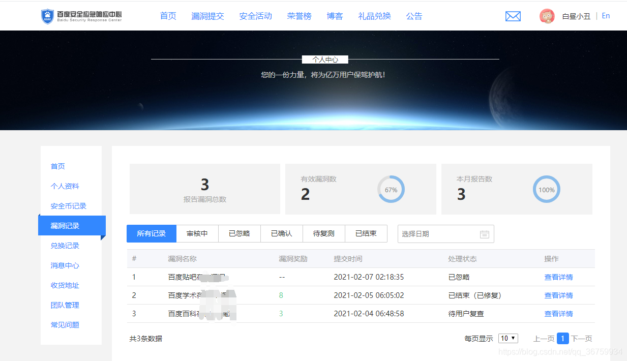Open the per-page count dropdown showing 10
Image resolution: width=627 pixels, height=361 pixels.
[509, 338]
